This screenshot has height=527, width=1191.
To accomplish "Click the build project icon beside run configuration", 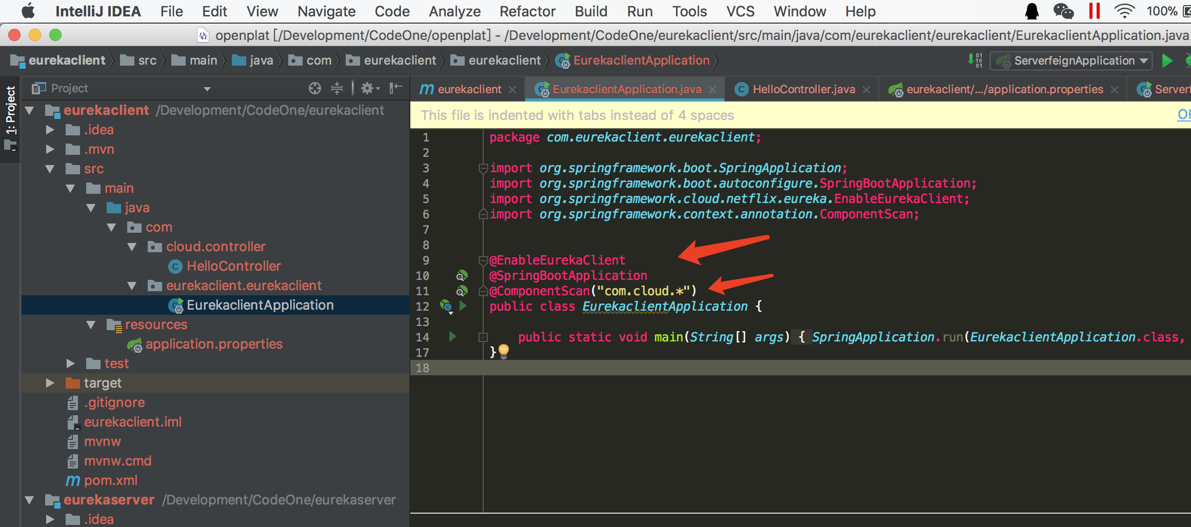I will coord(975,60).
